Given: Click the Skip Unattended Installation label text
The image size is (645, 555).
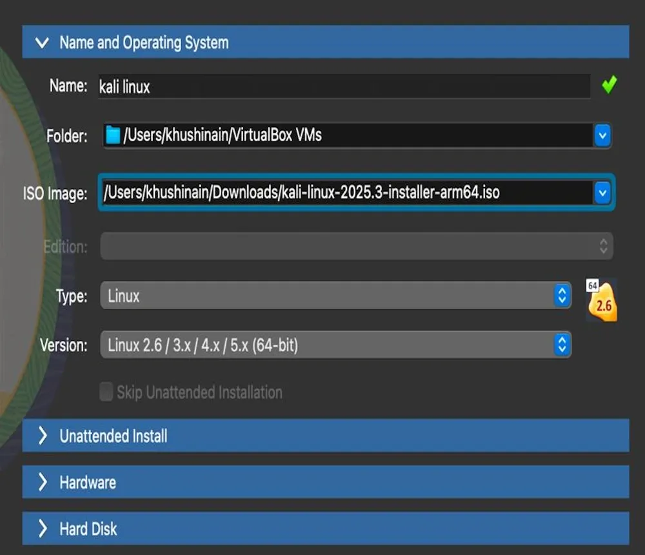Looking at the screenshot, I should 199,392.
